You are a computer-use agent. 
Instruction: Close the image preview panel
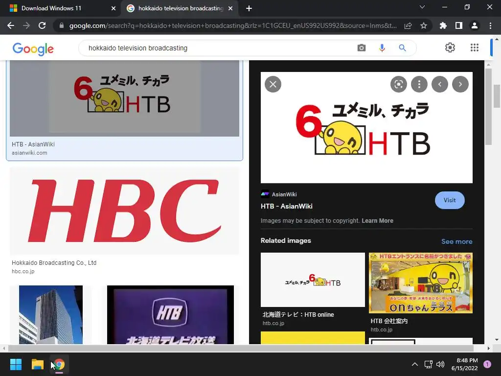tap(273, 84)
